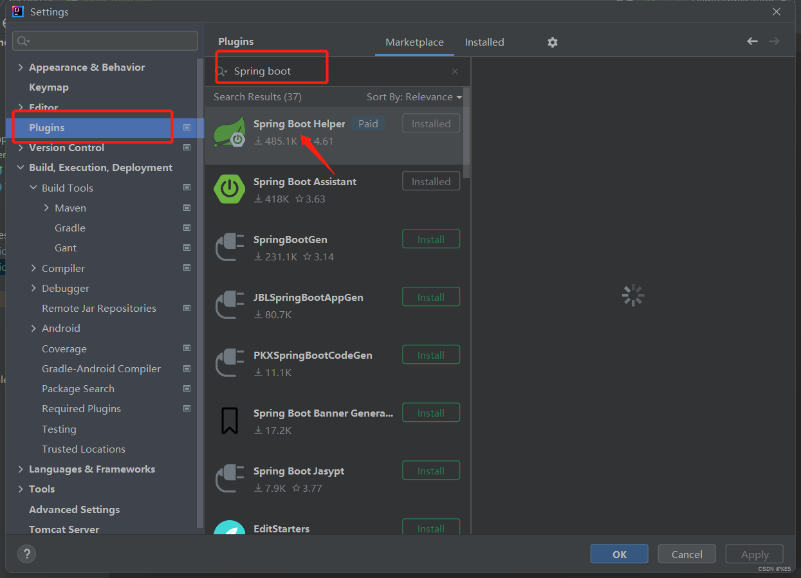The image size is (801, 578).
Task: Click the Apply button
Action: [754, 554]
